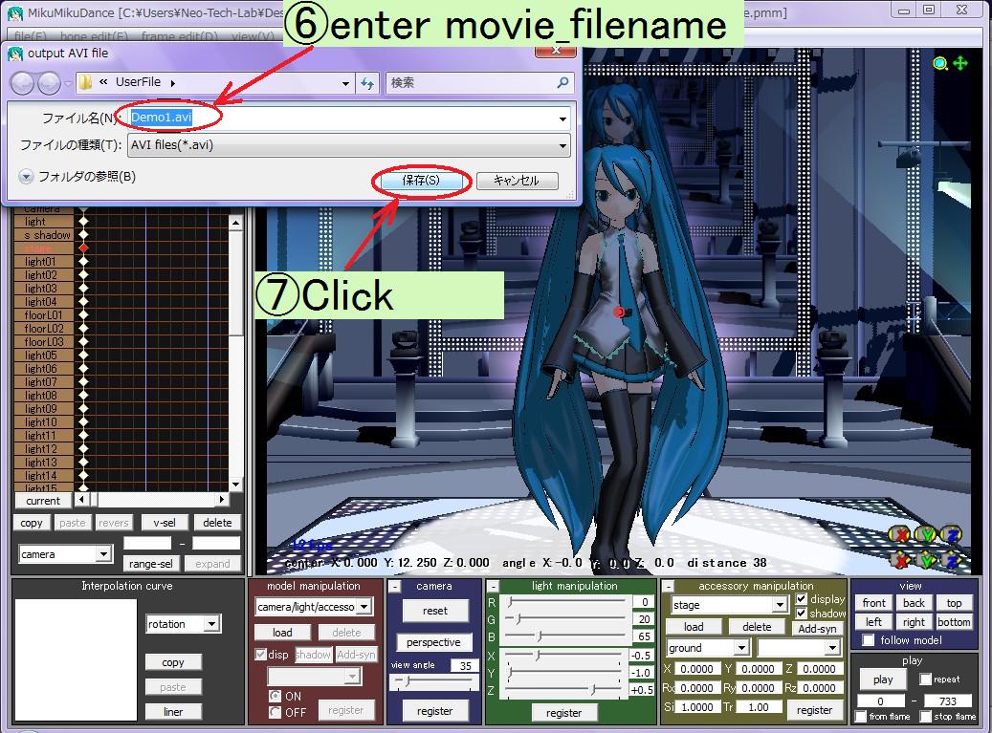The width and height of the screenshot is (992, 733).
Task: Click the v-sel button
Action: [x=165, y=523]
